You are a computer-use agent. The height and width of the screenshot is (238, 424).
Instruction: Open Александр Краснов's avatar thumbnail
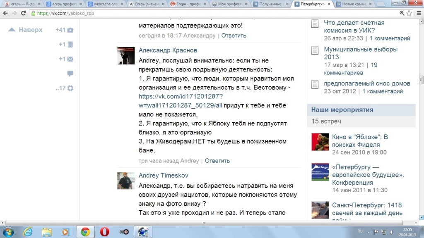click(126, 55)
